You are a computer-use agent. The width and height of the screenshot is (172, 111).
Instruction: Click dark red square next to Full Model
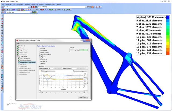(31, 7)
